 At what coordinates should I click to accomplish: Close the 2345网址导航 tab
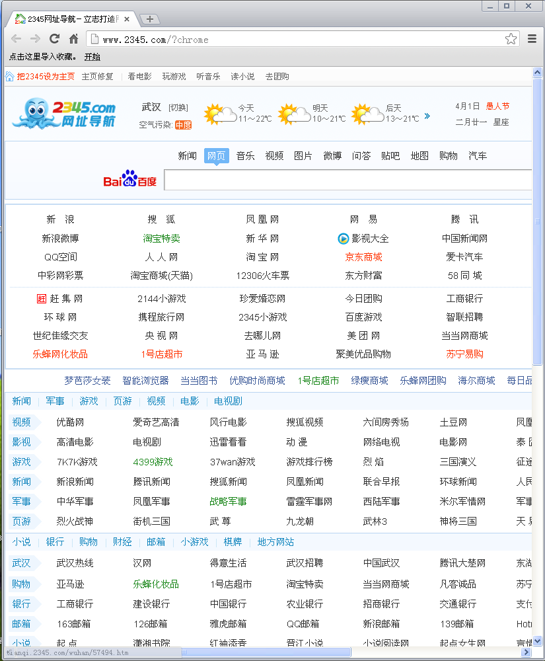coord(127,19)
